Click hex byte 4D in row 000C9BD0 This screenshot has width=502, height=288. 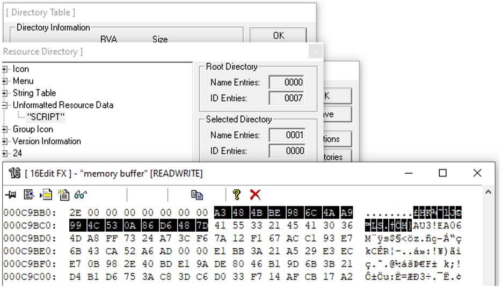pos(76,239)
